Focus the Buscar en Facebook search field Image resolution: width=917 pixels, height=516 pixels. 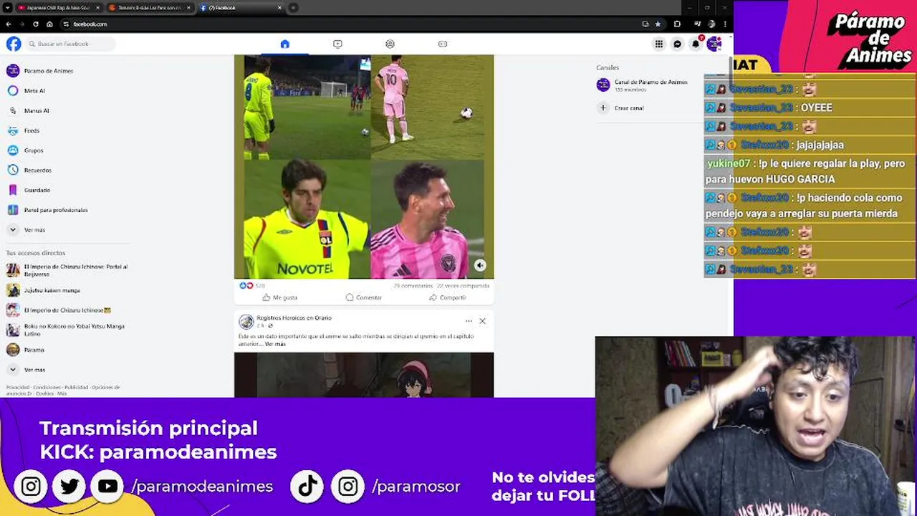point(70,44)
